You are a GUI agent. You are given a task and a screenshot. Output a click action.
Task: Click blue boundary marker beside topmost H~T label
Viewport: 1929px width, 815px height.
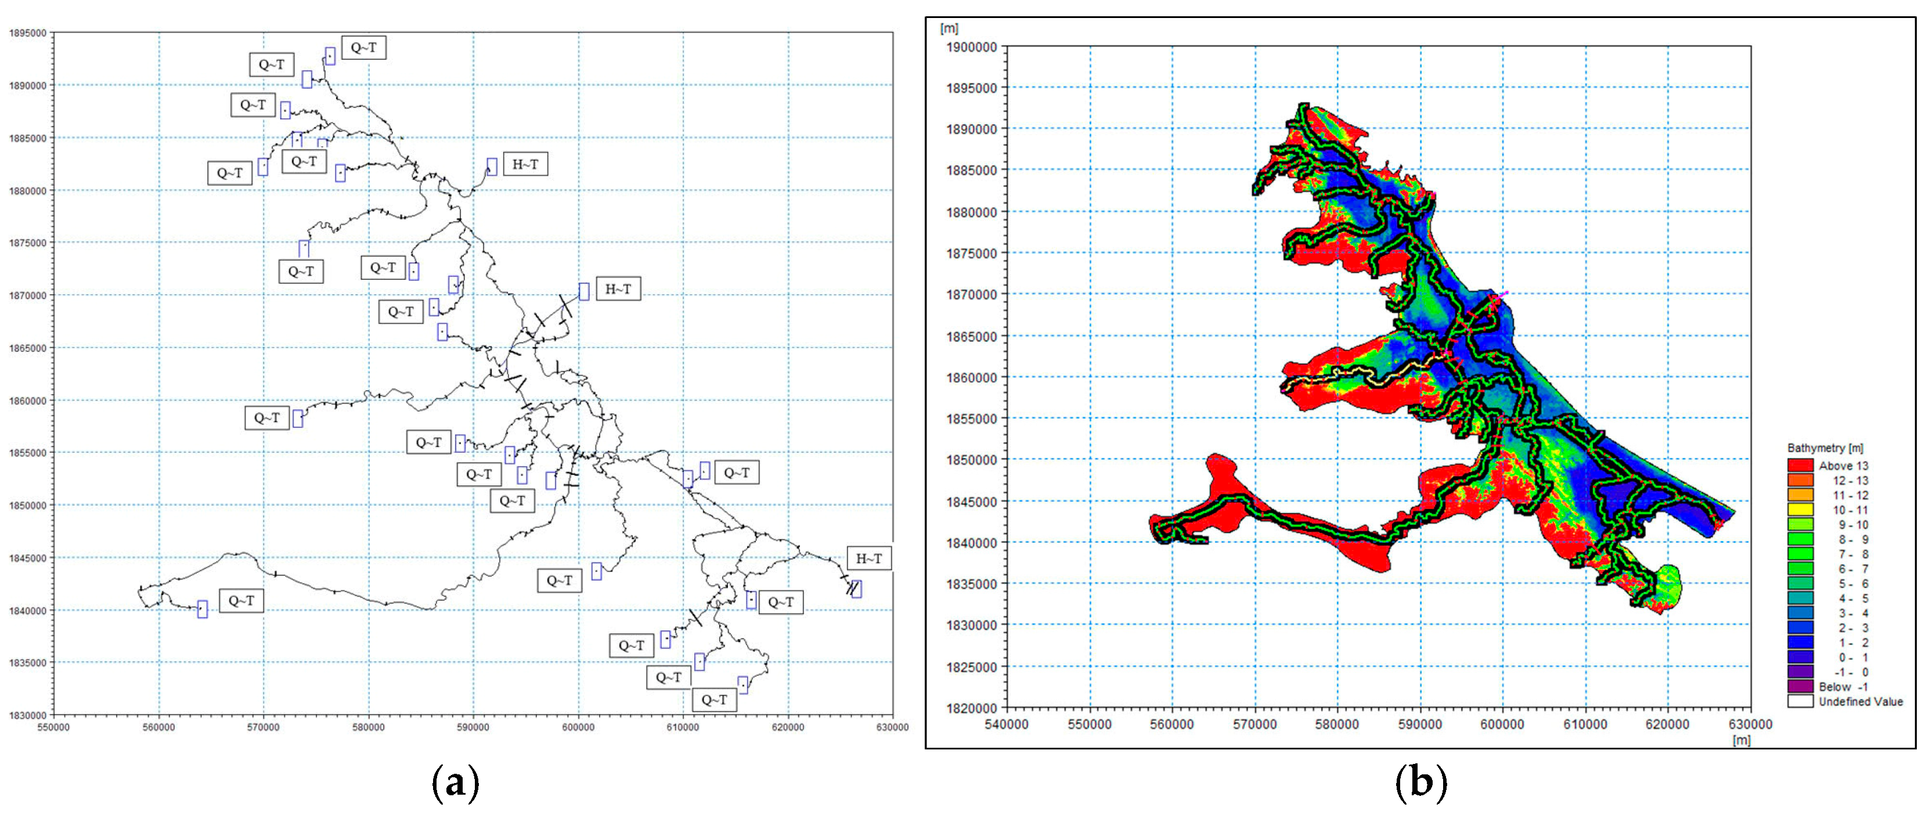click(x=492, y=166)
